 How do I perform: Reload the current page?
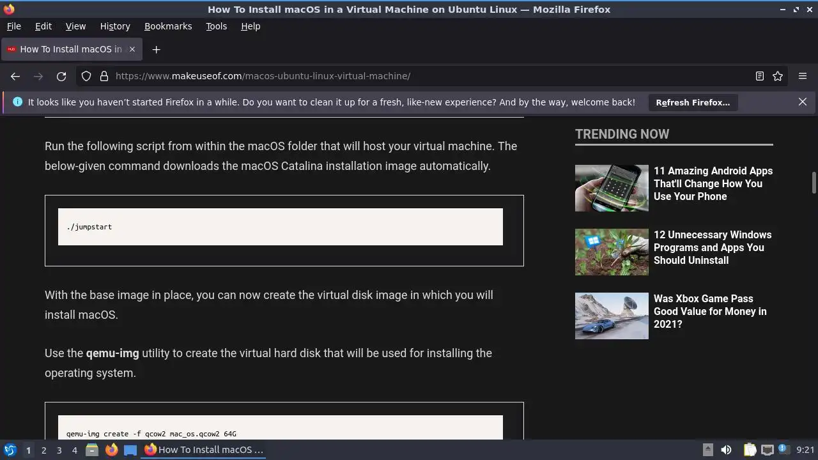tap(61, 76)
